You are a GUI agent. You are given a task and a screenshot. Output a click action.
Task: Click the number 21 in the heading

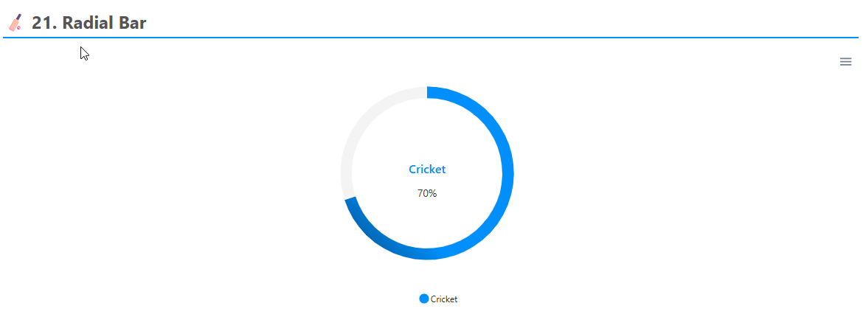(x=41, y=23)
